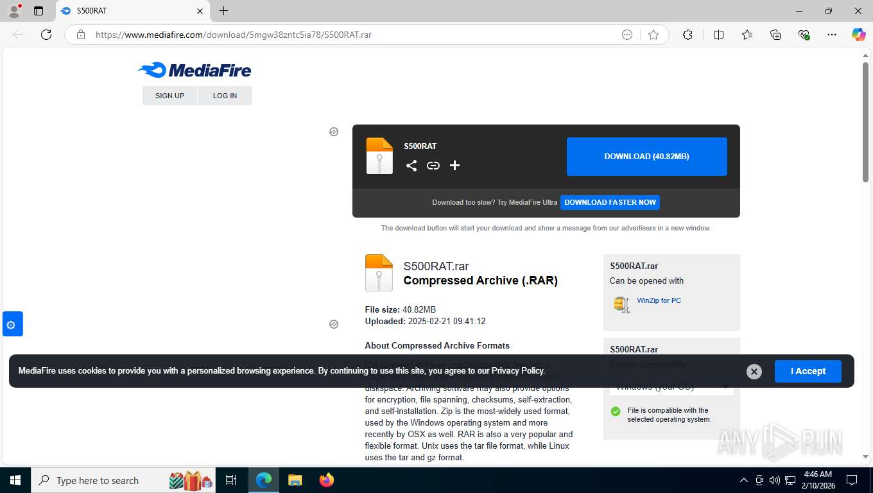Open Task View on taskbar
Image resolution: width=873 pixels, height=493 pixels.
tap(231, 480)
